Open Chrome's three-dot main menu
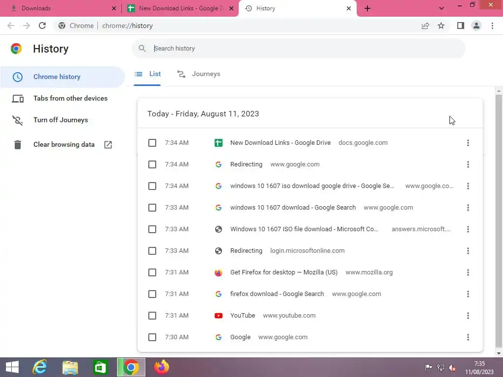Image resolution: width=503 pixels, height=377 pixels. (492, 26)
